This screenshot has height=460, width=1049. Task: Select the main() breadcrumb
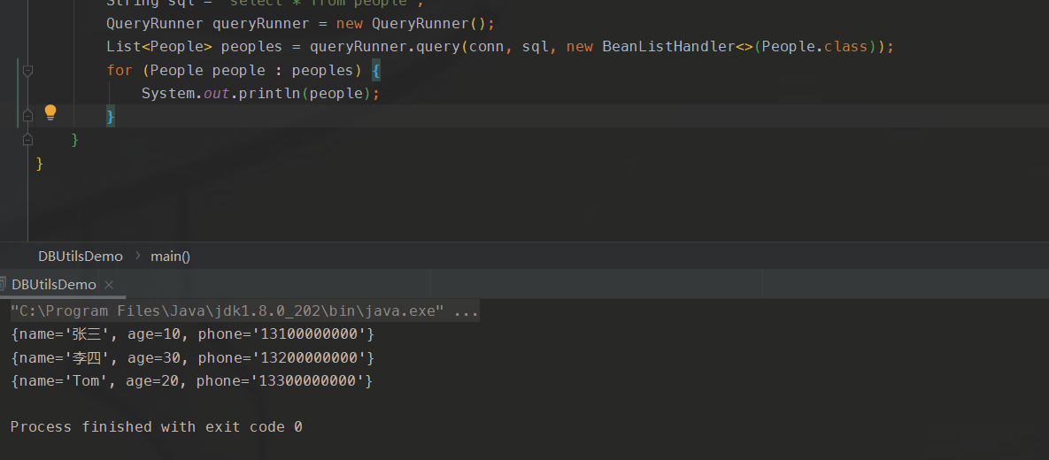pos(170,256)
